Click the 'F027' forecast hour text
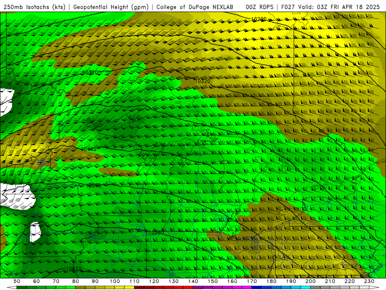The height and width of the screenshot is (290, 386). coord(288,7)
